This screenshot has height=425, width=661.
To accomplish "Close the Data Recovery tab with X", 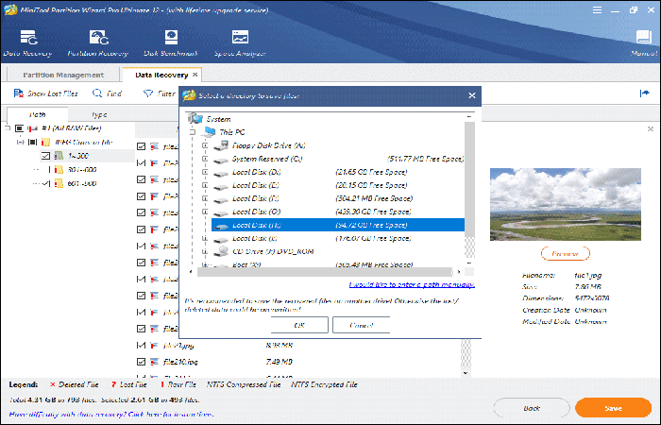I will pos(195,75).
